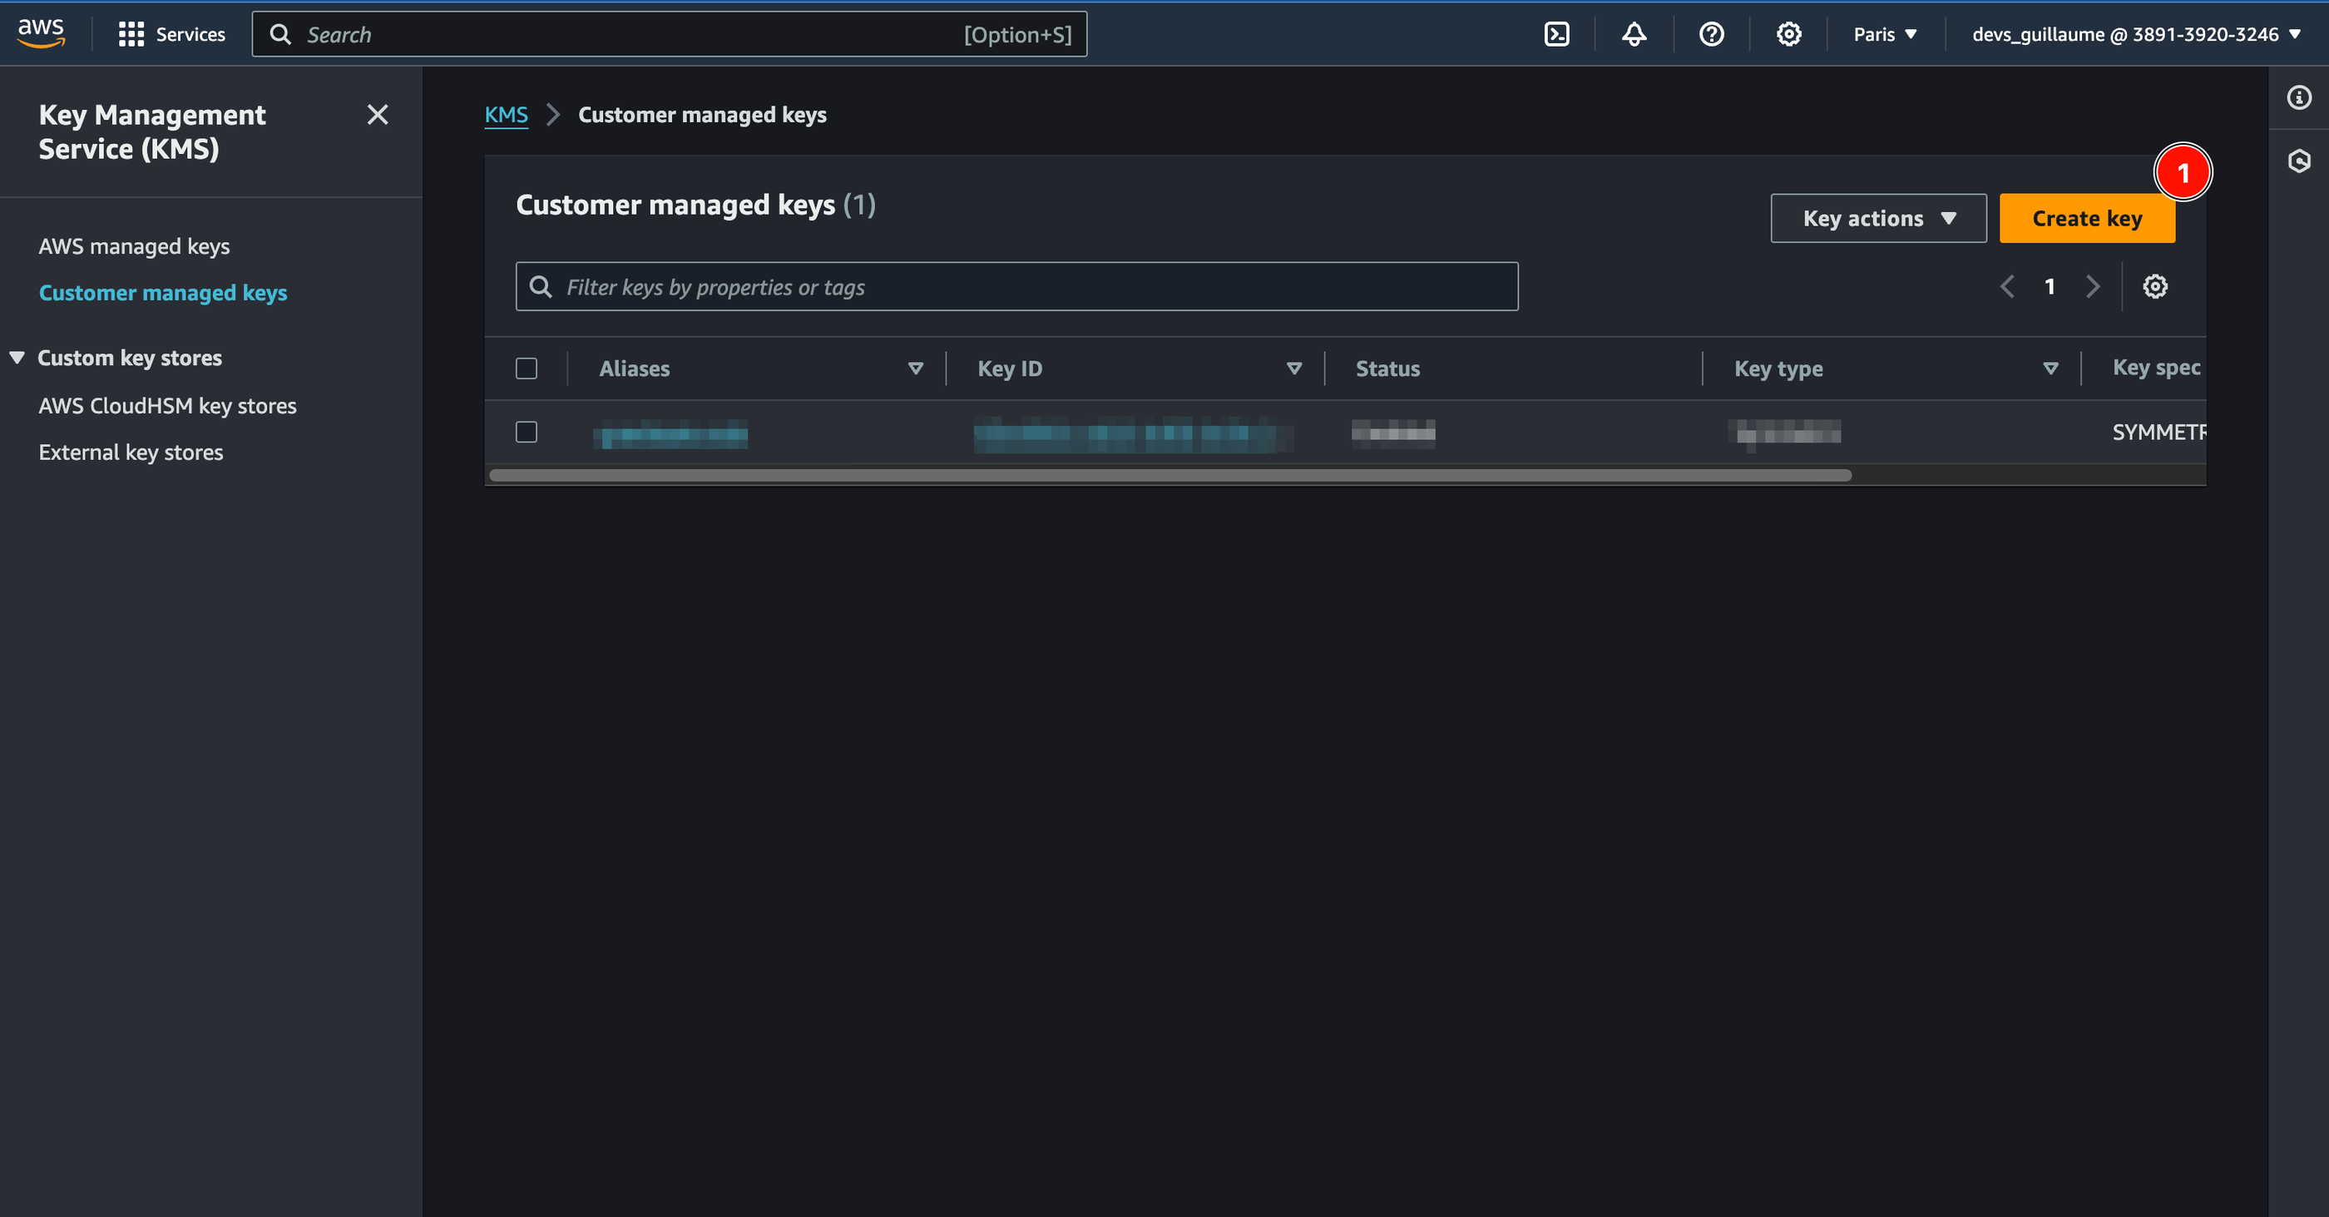The height and width of the screenshot is (1217, 2329).
Task: Click the AWS logo home icon
Action: coord(41,33)
